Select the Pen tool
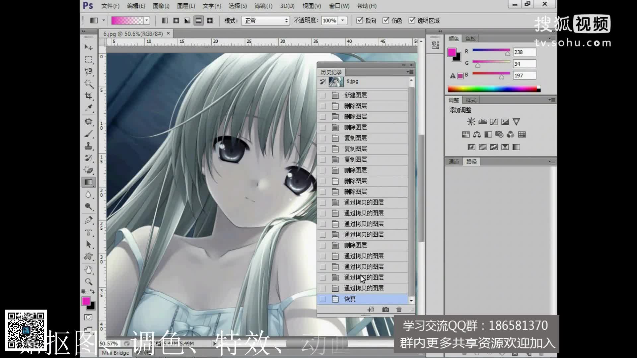The width and height of the screenshot is (637, 358). [88, 220]
